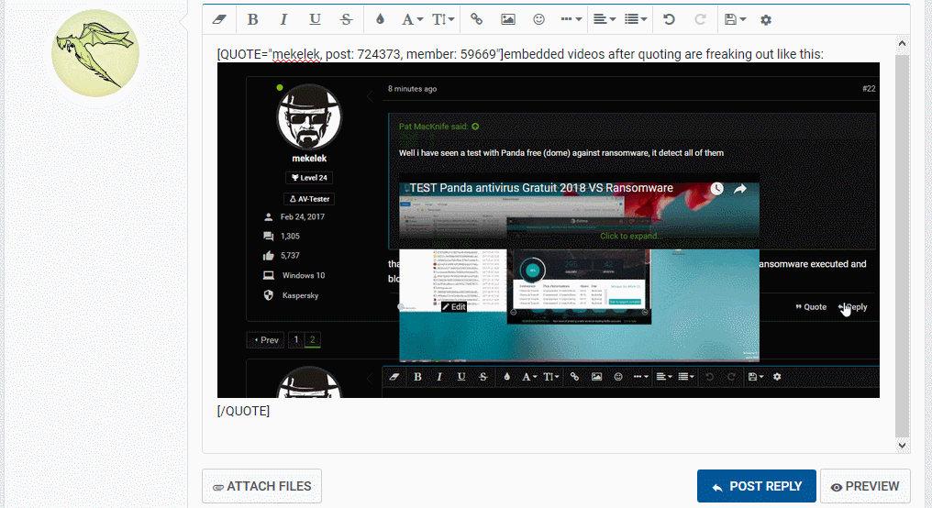The image size is (932, 508).
Task: Toggle italic formatting
Action: [283, 19]
